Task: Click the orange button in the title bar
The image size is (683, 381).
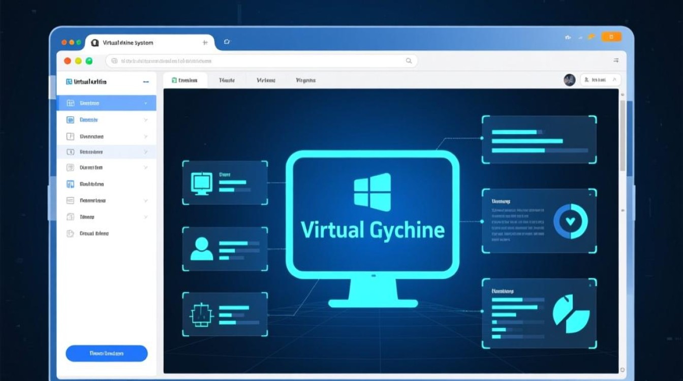Action: pos(611,37)
